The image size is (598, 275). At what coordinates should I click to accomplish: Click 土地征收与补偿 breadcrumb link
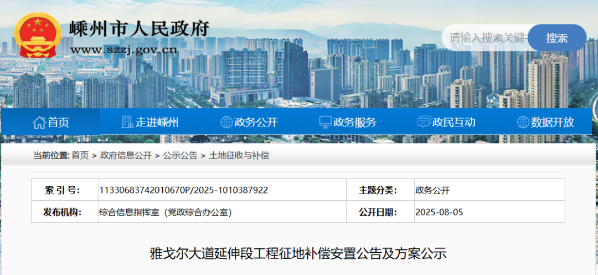tap(239, 156)
